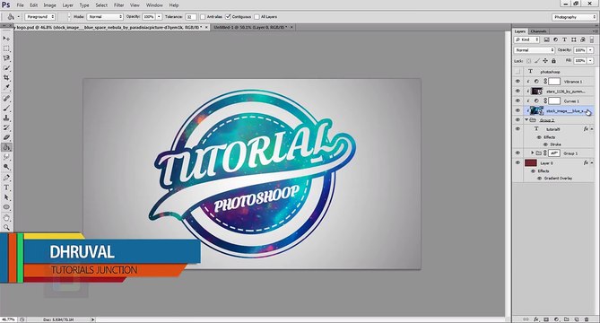Enable the All Layers checkbox
The height and width of the screenshot is (323, 600).
(x=257, y=17)
